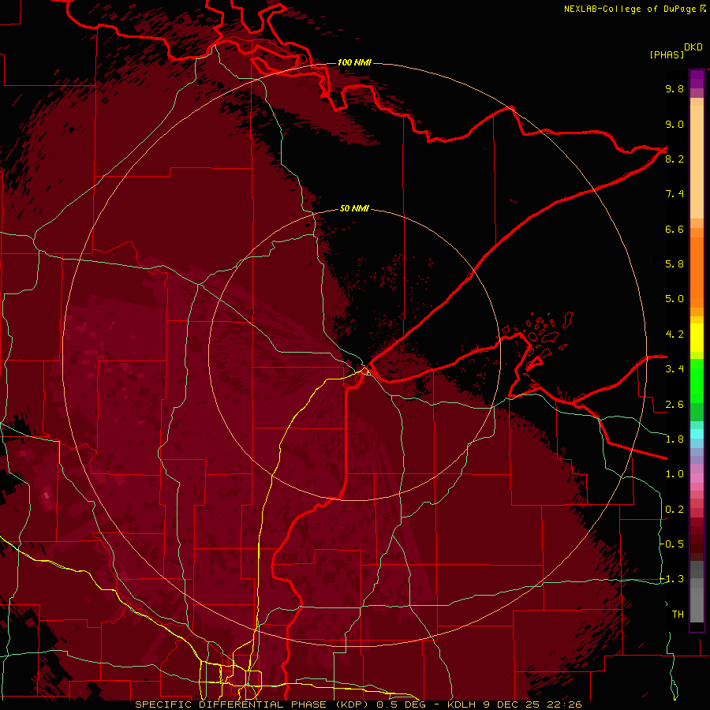This screenshot has height=710, width=710.
Task: Select the 1.8 value on the color scale
Action: coord(674,439)
